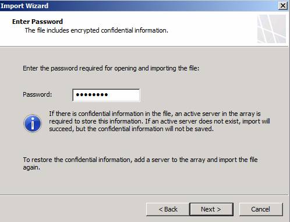Place cursor after the last masked password dot

tap(108, 95)
